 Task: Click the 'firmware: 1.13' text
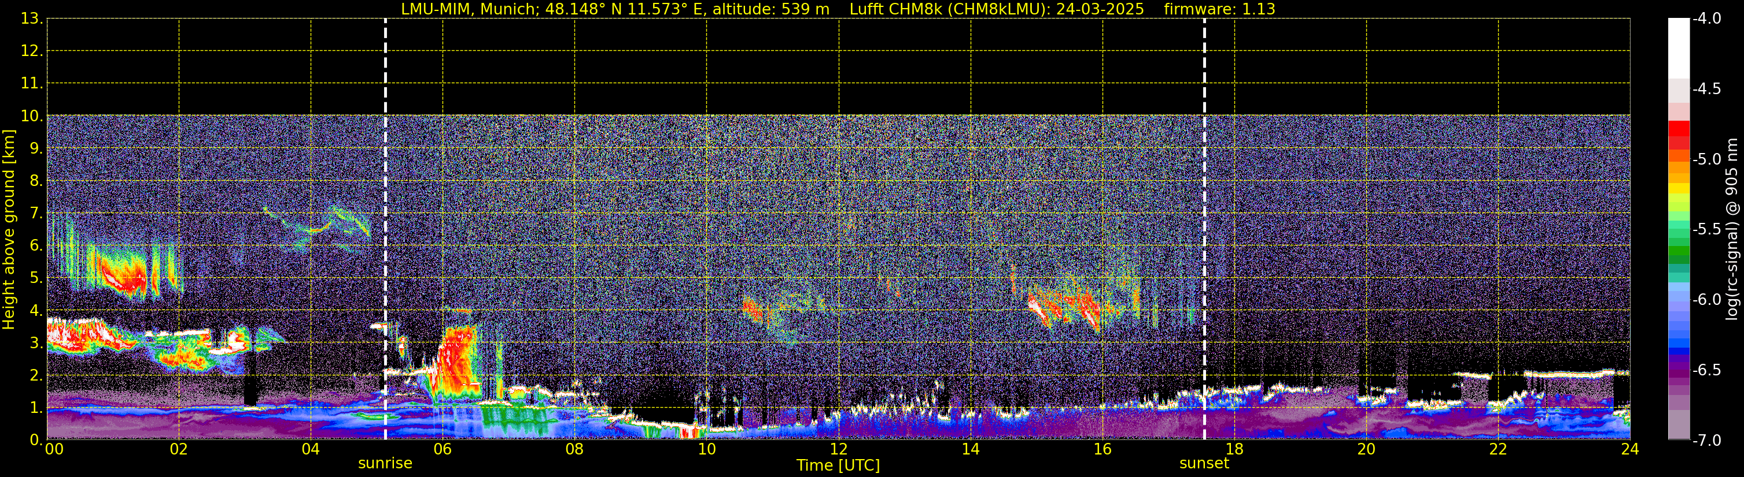[x=1219, y=9]
